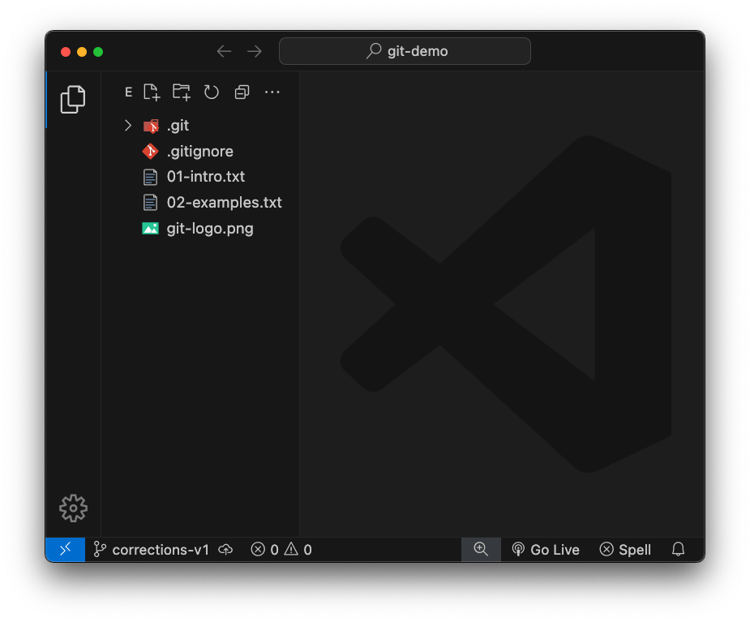Click the zoom magnifier status bar icon
Screen dimensions: 750x622
click(481, 549)
